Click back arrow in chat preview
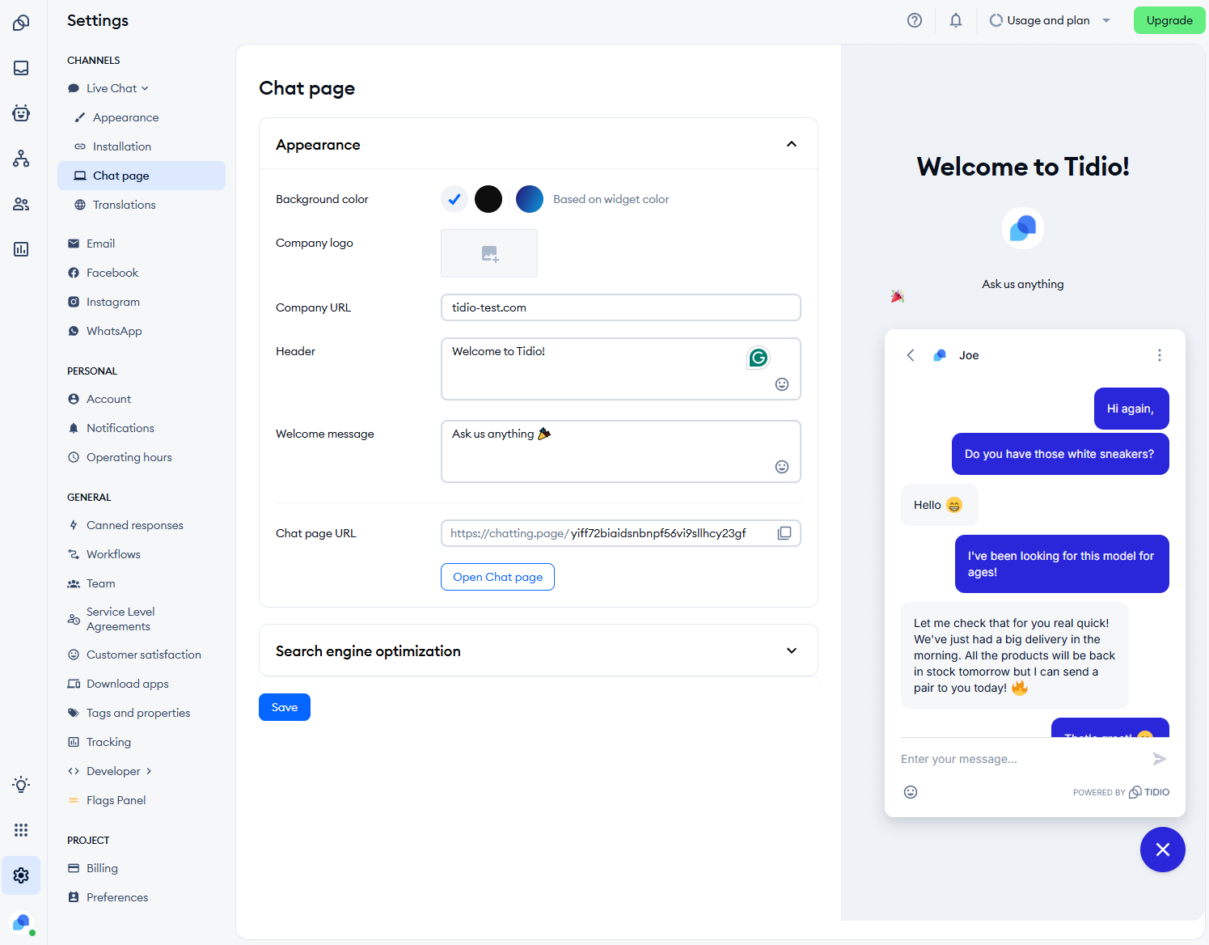Image resolution: width=1209 pixels, height=945 pixels. tap(911, 355)
